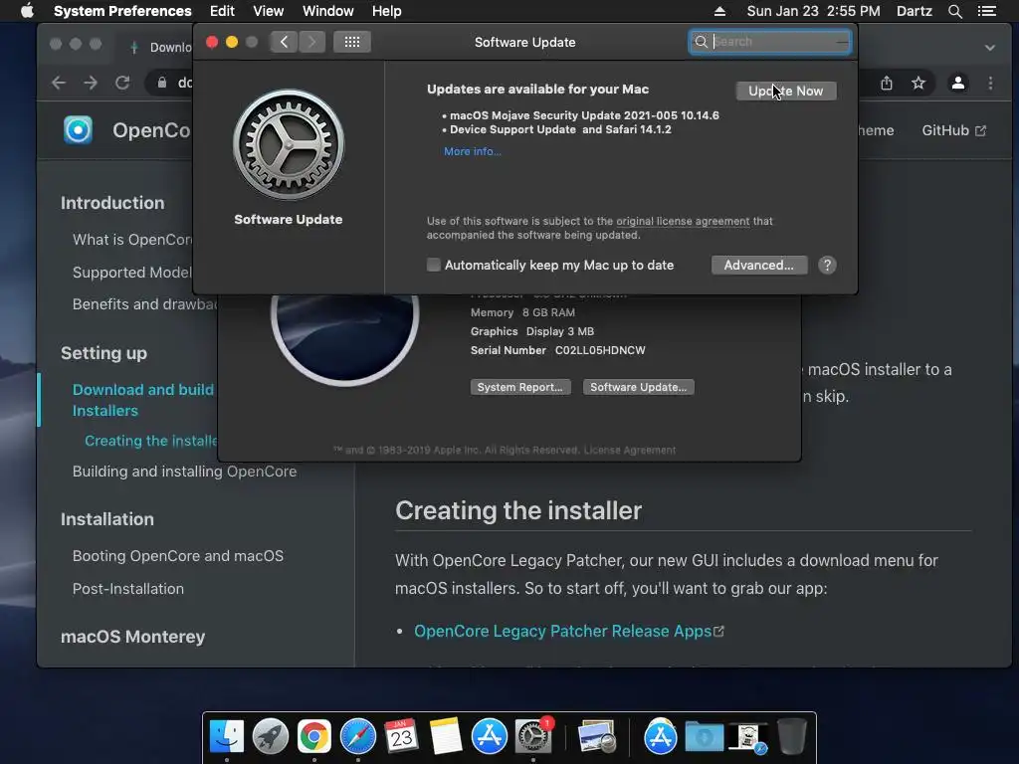Open Notes from the Dock
1019x764 pixels.
446,737
